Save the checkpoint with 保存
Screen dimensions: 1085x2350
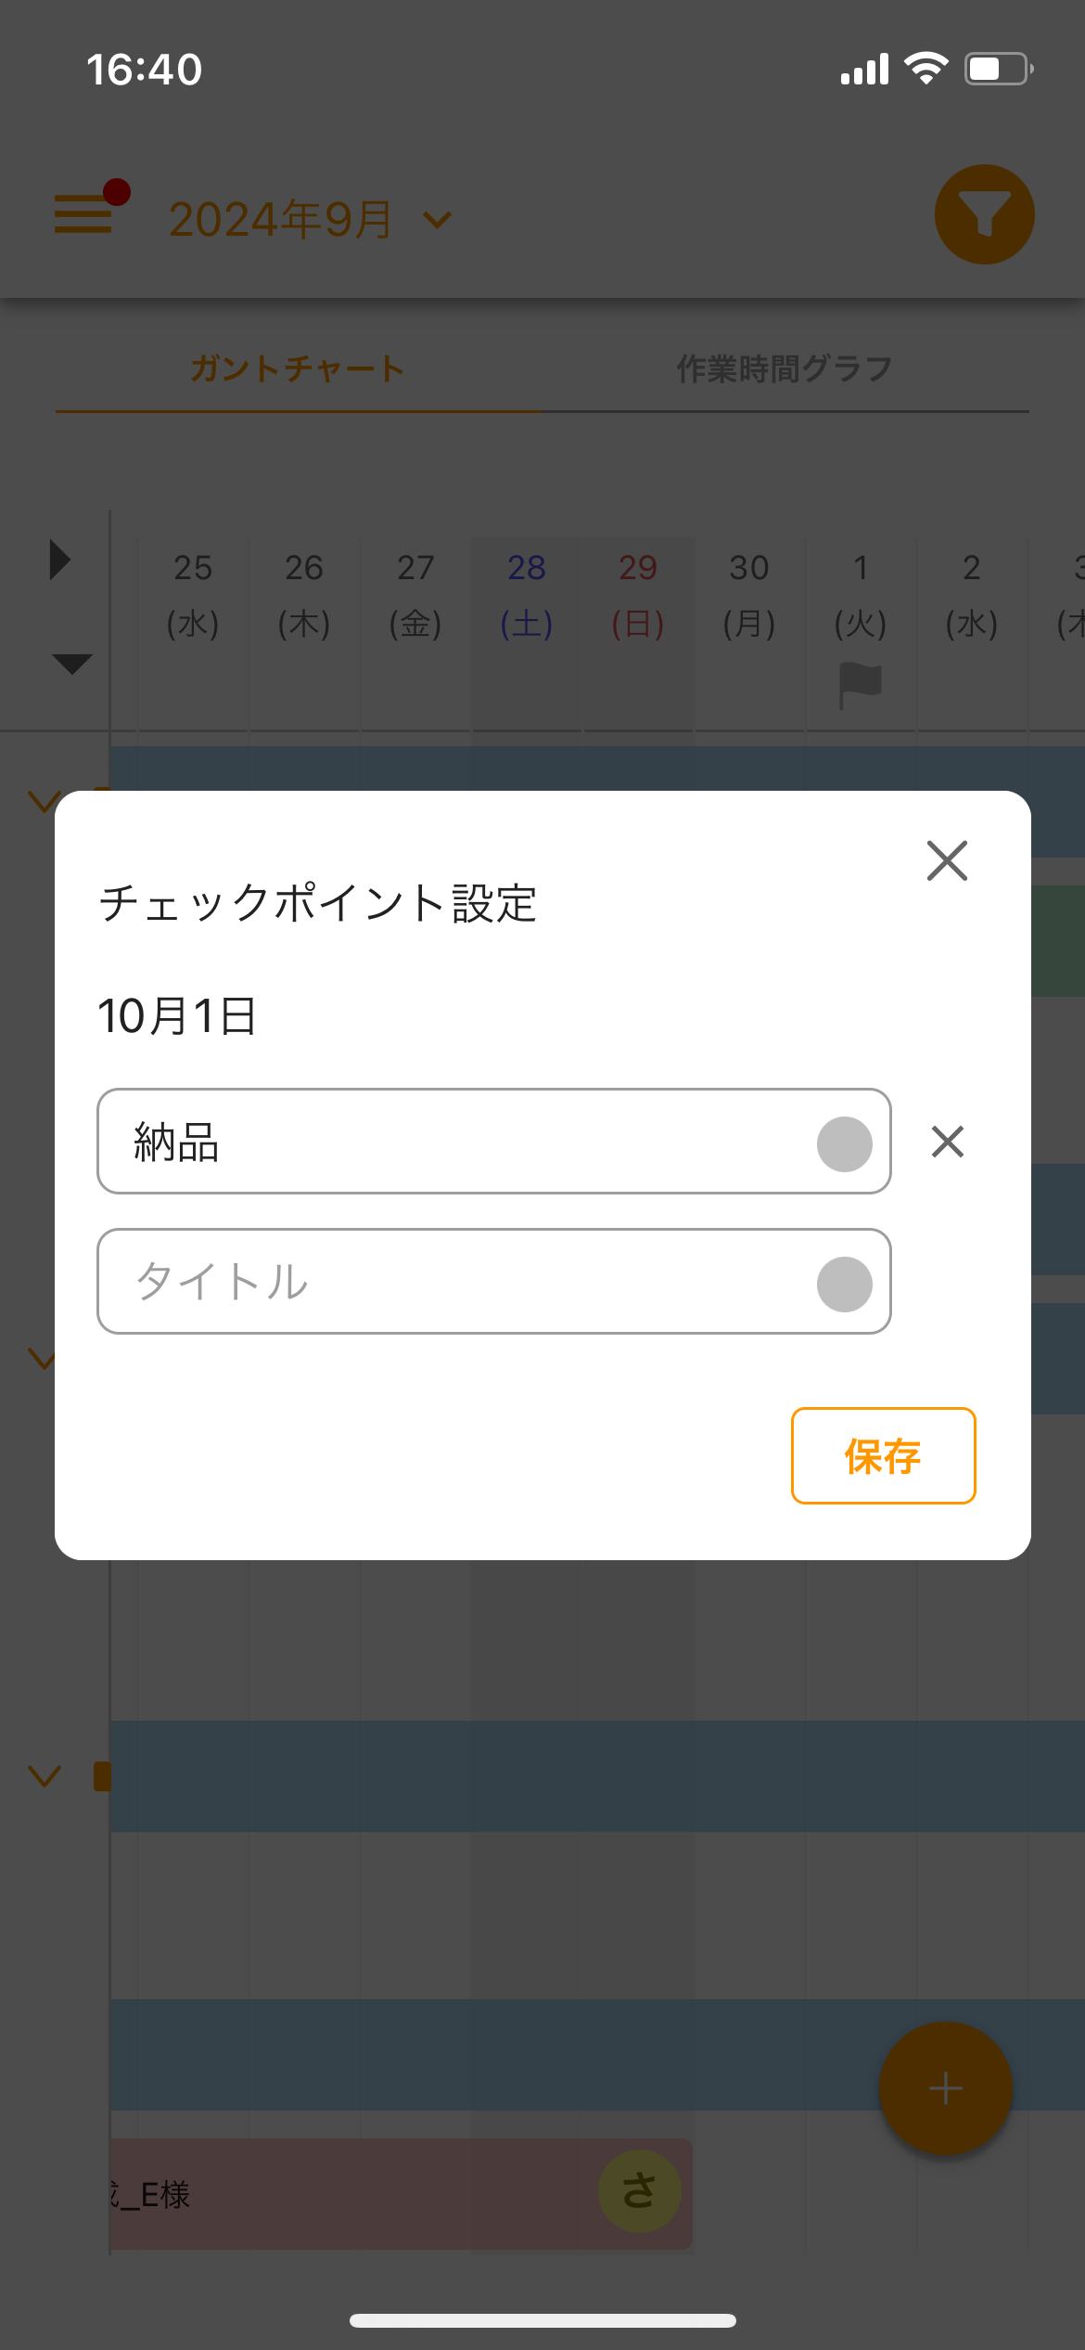[x=882, y=1456]
